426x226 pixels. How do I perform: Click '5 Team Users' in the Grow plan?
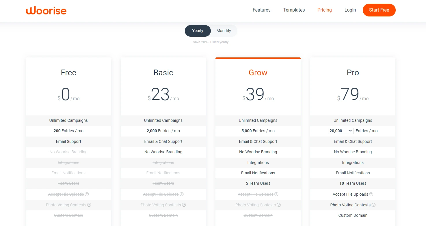[x=258, y=183]
